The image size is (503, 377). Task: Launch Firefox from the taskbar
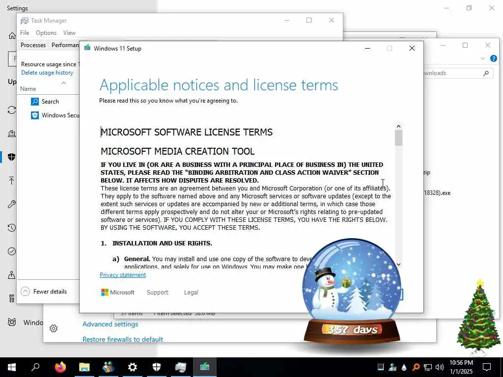click(60, 367)
